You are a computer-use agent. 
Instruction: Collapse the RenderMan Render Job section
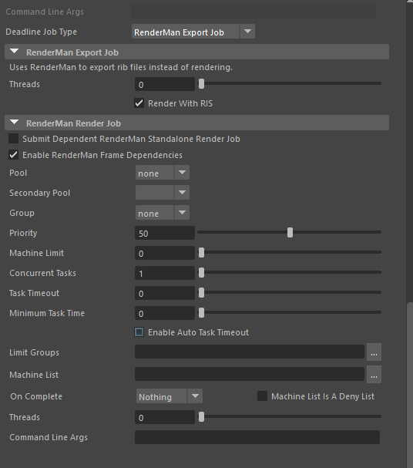(14, 123)
